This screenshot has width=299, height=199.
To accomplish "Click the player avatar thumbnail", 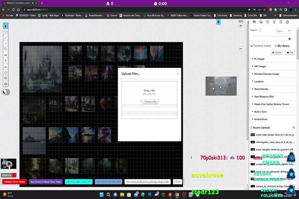I will pos(8,164).
